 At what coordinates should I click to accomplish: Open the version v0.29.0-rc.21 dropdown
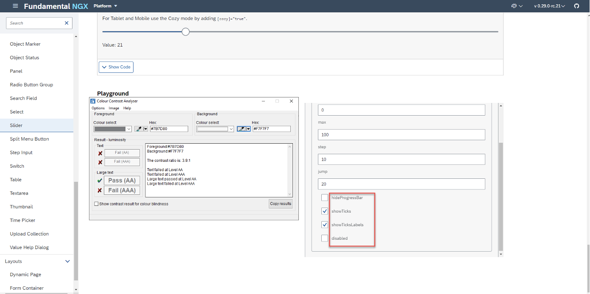coord(549,6)
